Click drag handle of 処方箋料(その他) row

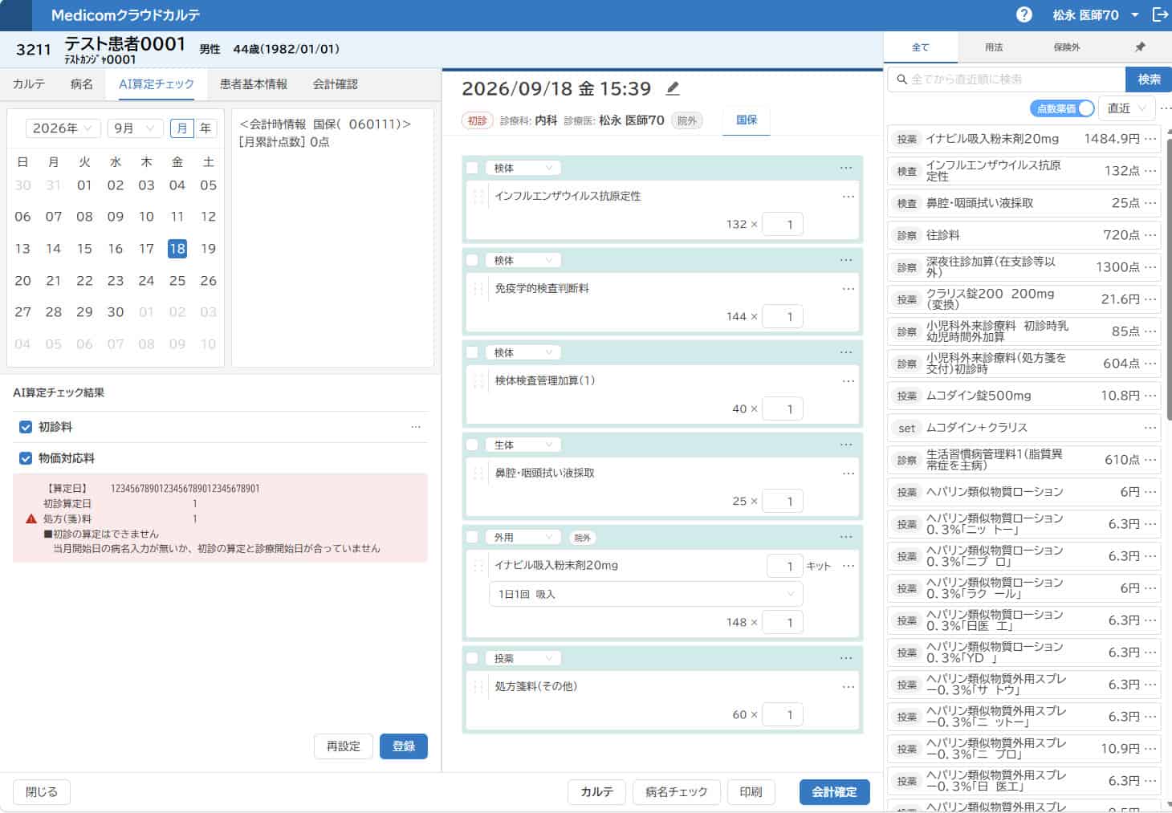[x=478, y=687]
